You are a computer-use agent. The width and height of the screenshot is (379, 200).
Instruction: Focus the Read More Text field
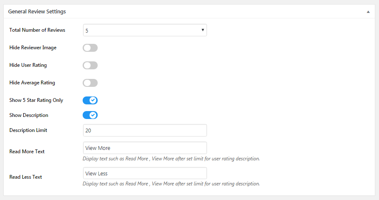[145, 148]
